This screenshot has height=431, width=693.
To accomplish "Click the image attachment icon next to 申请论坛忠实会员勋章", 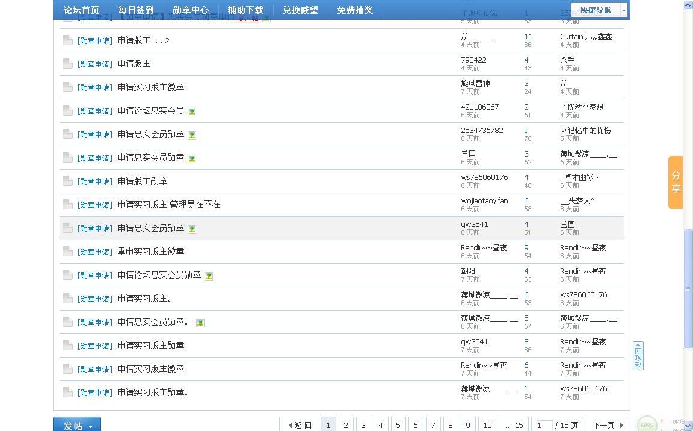I will tap(209, 276).
